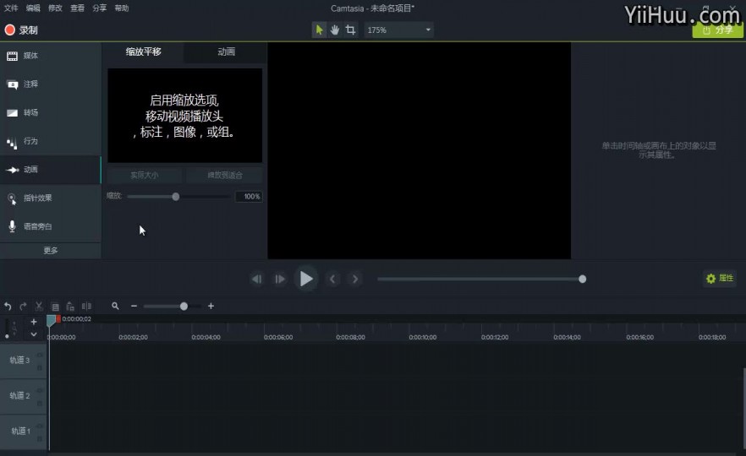This screenshot has height=456, width=746.
Task: Cut the selection with scissors
Action: [39, 307]
